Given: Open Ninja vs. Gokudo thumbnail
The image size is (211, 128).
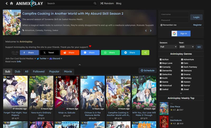Looking at the screenshot, I should (x=67, y=93).
